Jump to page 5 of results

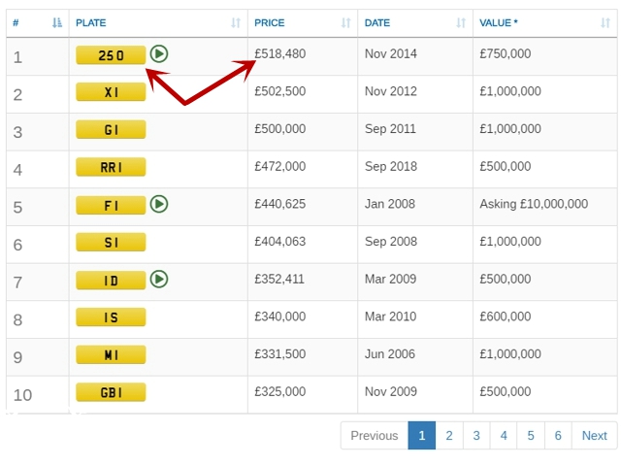click(531, 436)
